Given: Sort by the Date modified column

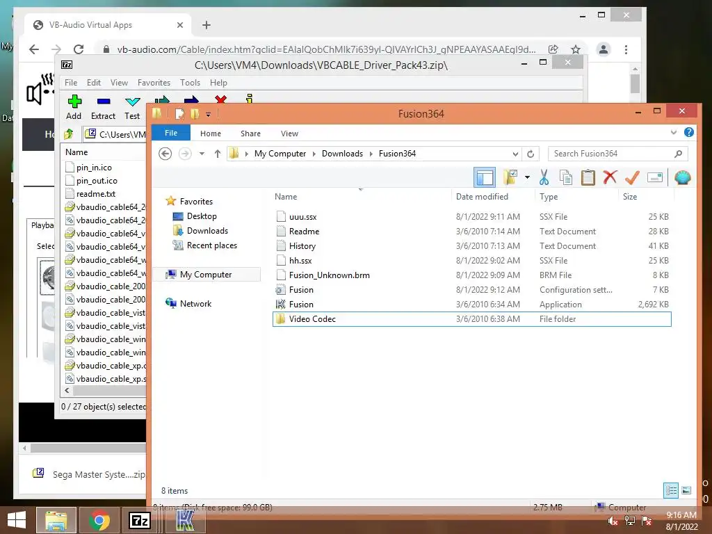Looking at the screenshot, I should point(482,197).
